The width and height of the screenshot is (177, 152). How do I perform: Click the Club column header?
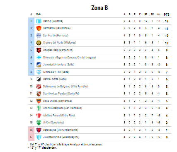point(39,14)
